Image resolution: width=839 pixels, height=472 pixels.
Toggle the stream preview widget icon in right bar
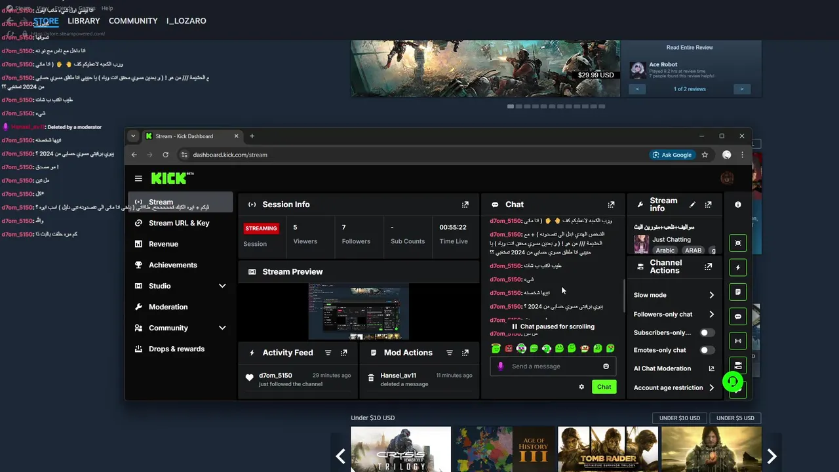738,243
